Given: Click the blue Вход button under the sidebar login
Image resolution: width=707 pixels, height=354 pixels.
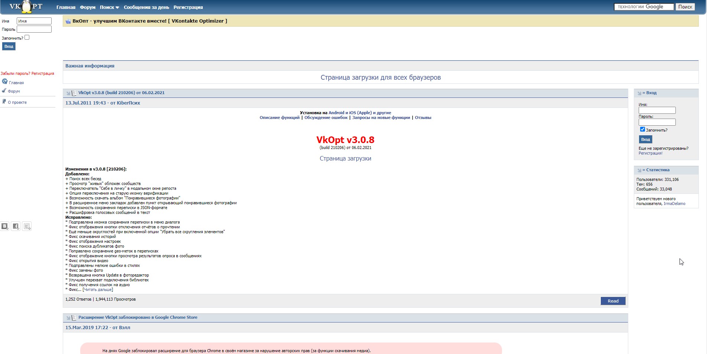Looking at the screenshot, I should click(9, 46).
